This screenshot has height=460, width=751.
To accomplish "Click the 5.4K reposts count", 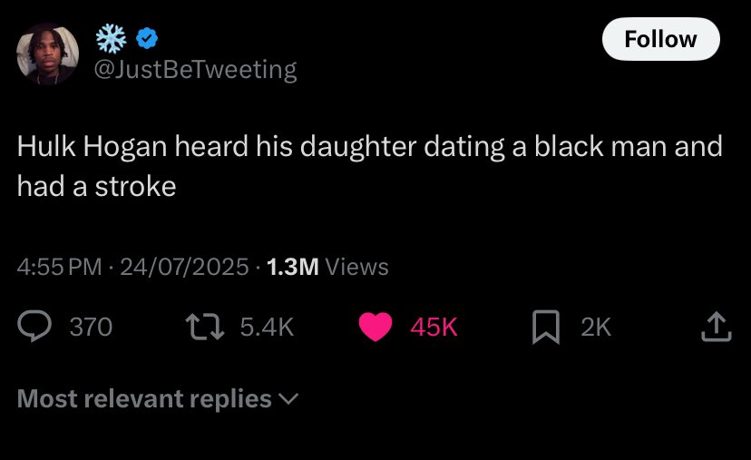I will (268, 327).
